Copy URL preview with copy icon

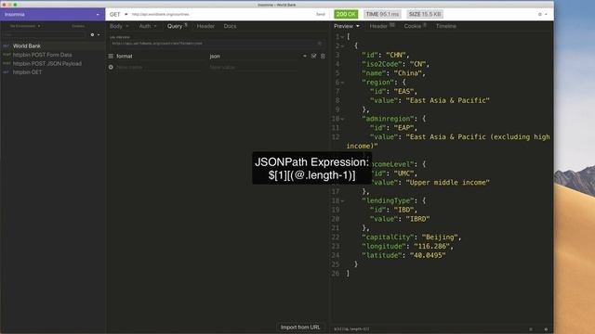point(320,44)
